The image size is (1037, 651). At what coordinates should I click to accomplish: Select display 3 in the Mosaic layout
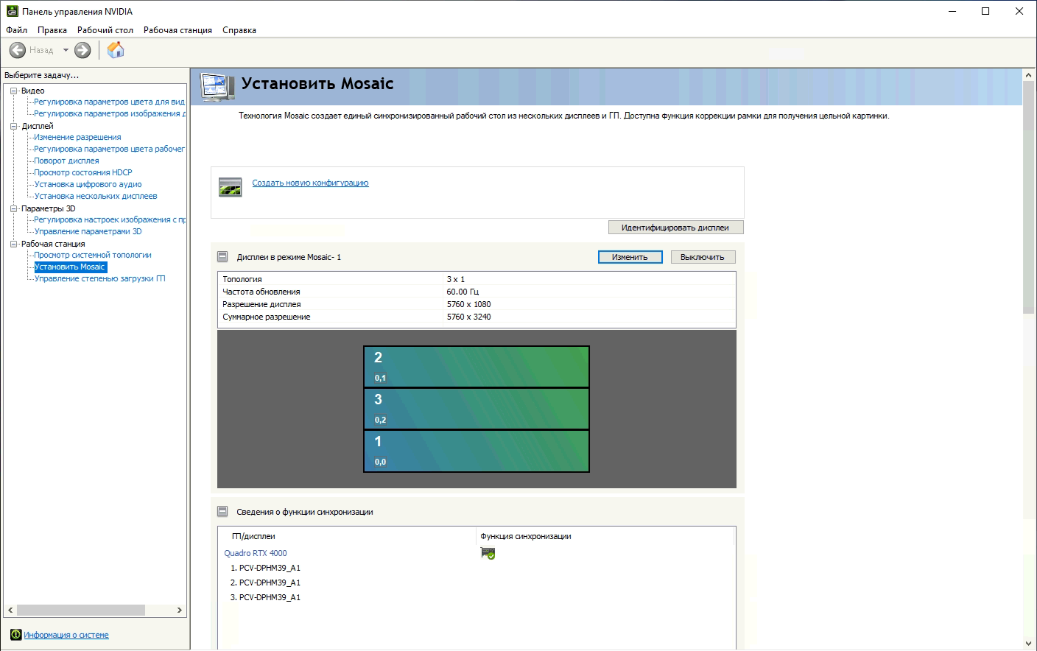pyautogui.click(x=477, y=409)
